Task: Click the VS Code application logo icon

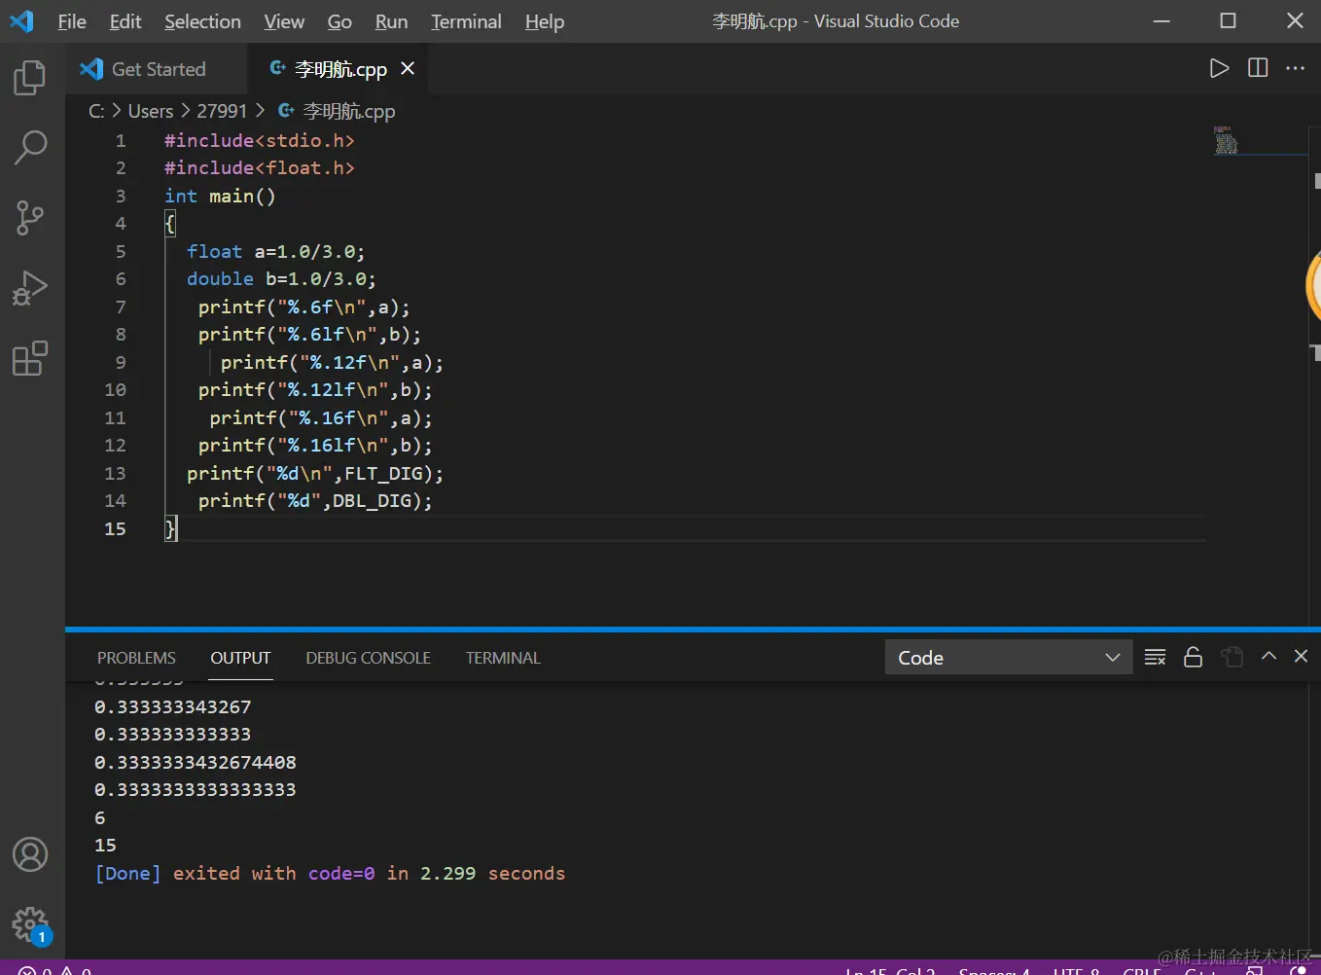Action: pos(21,20)
